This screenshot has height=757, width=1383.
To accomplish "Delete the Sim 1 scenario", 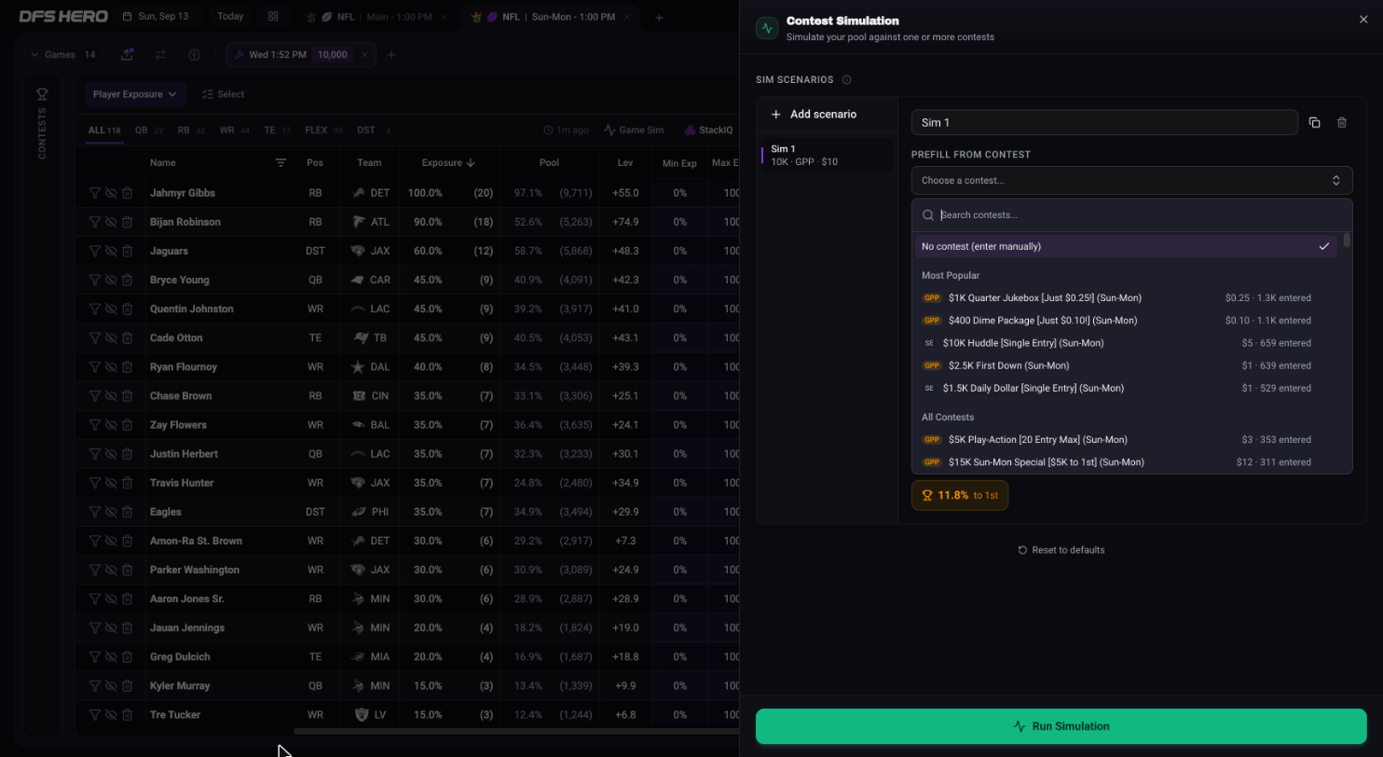I will (1342, 122).
